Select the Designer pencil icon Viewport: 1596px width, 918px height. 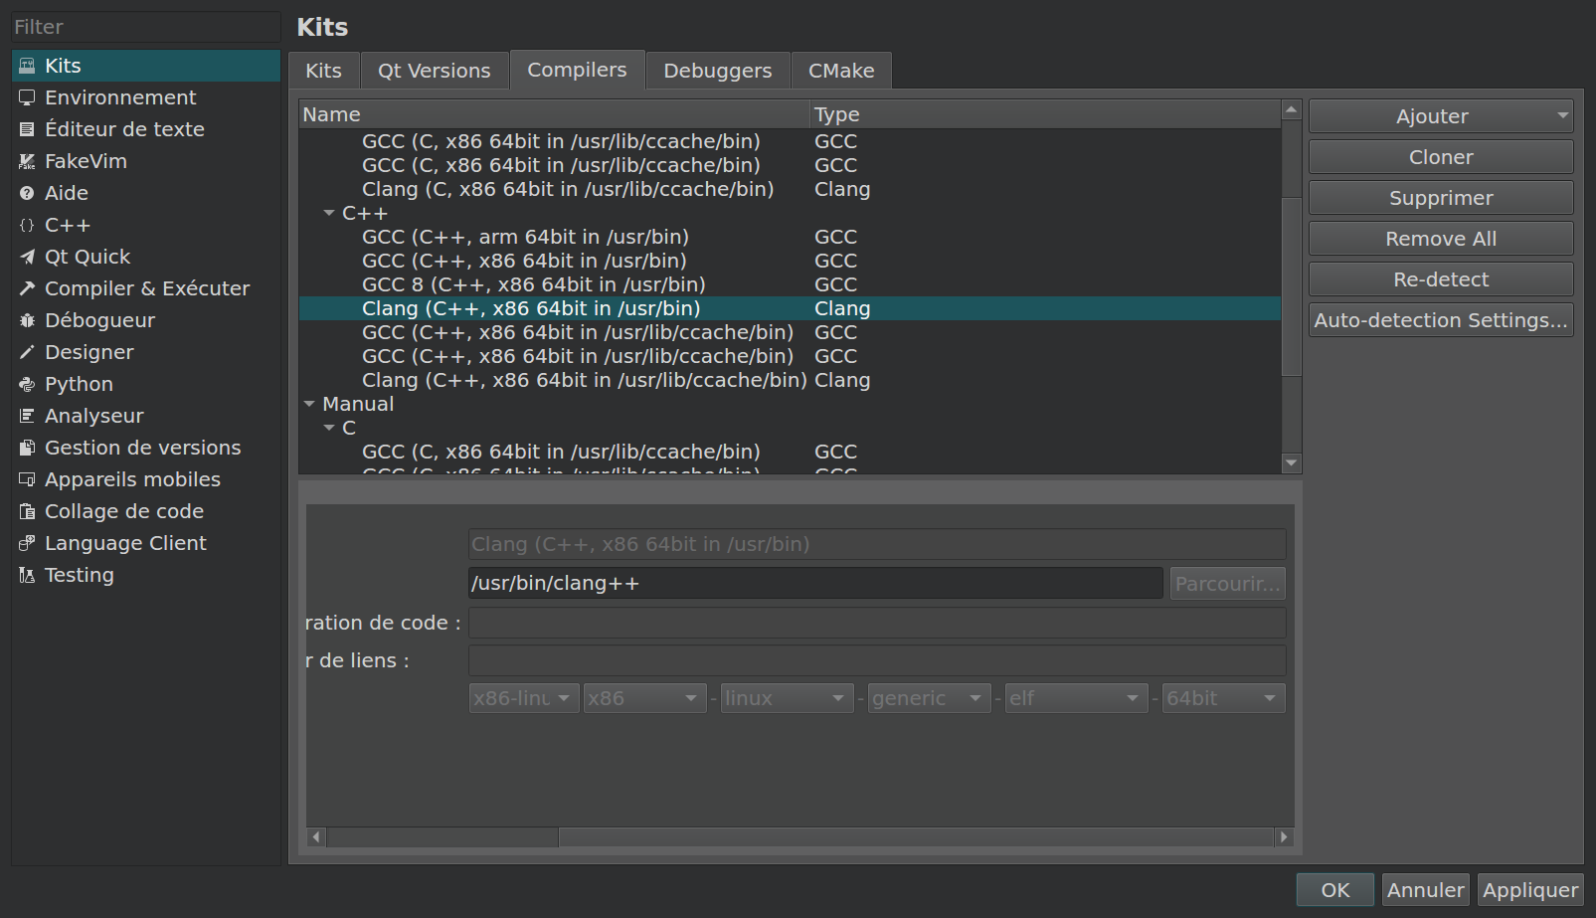pyautogui.click(x=27, y=352)
